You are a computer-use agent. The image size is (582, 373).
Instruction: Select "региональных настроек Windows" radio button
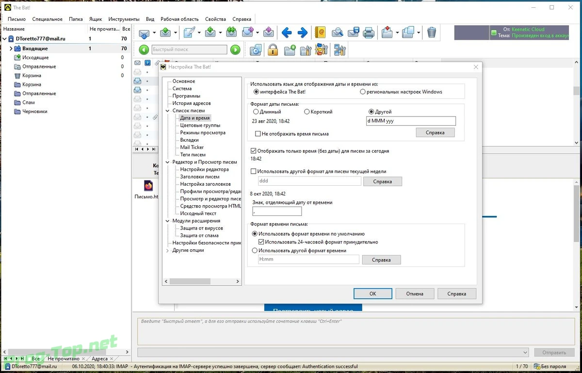363,92
